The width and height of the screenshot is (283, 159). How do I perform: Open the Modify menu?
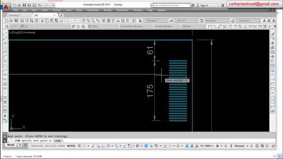pos(107,10)
